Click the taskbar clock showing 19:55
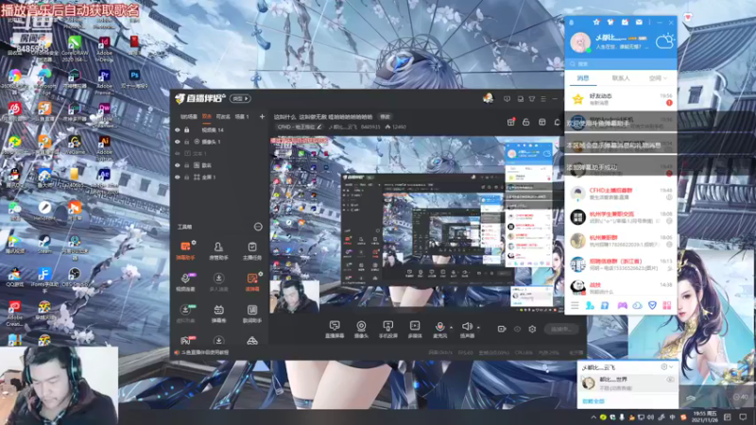The image size is (756, 425). (x=704, y=416)
